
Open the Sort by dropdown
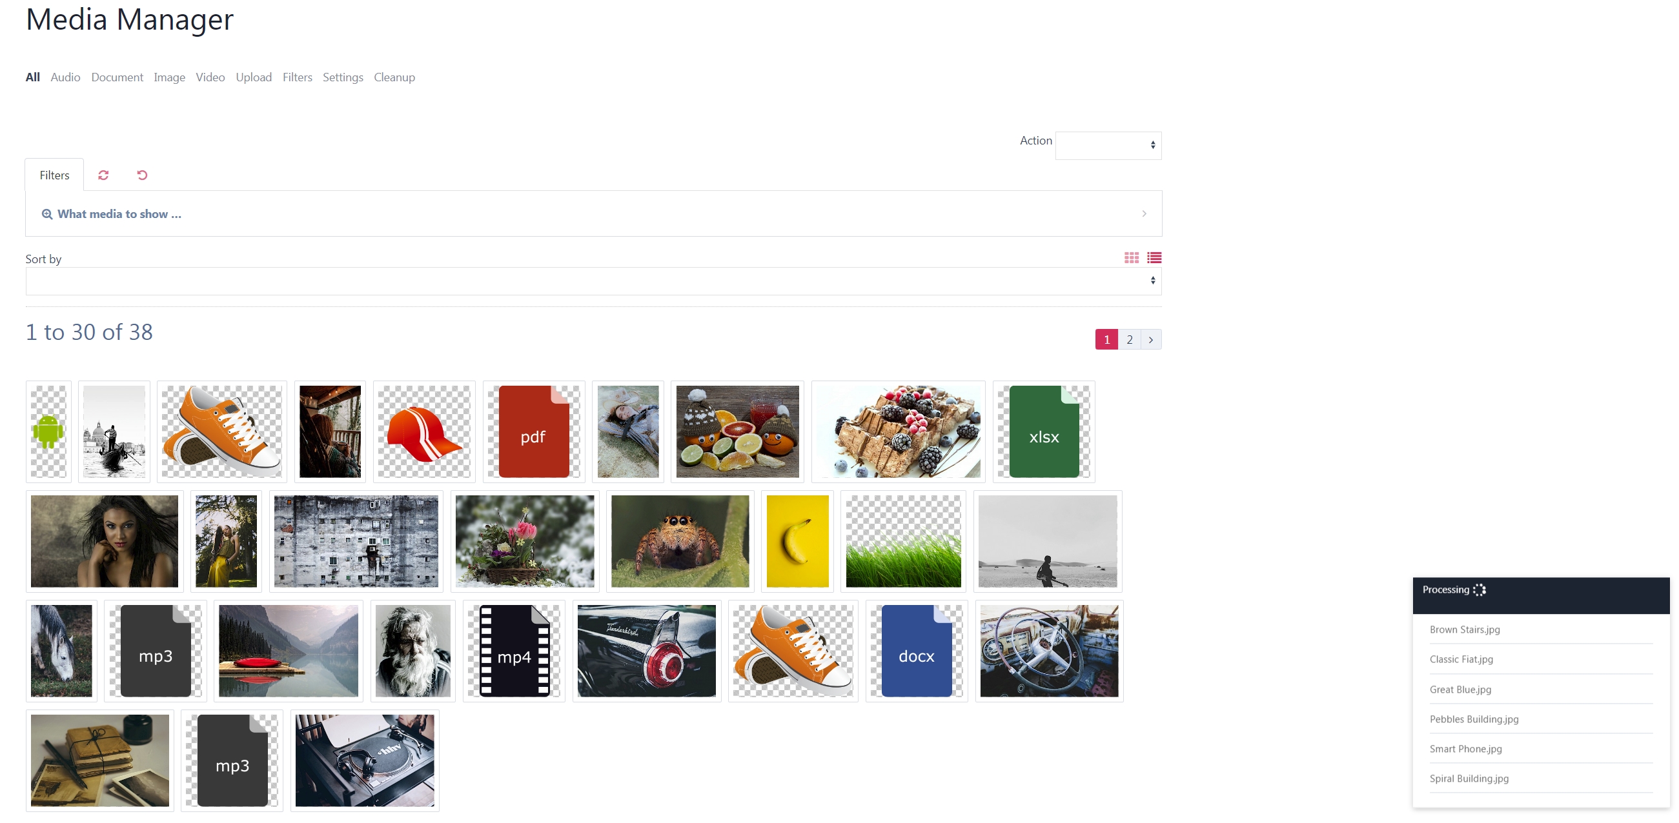[593, 281]
